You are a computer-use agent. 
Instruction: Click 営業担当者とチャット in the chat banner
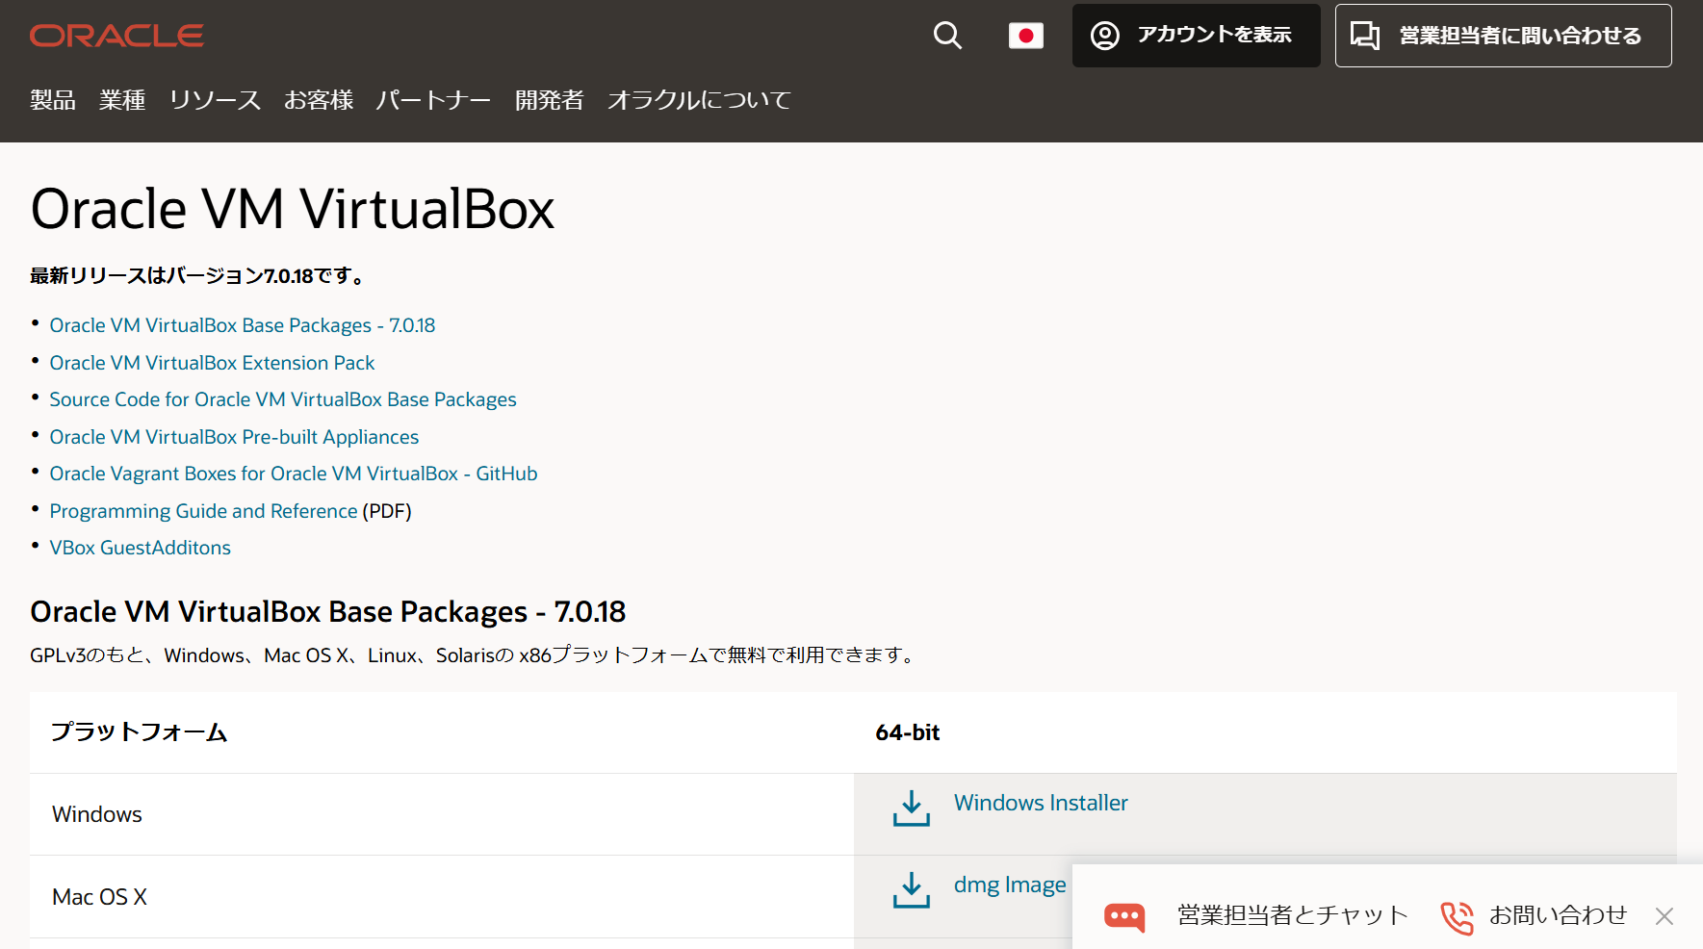(1291, 916)
